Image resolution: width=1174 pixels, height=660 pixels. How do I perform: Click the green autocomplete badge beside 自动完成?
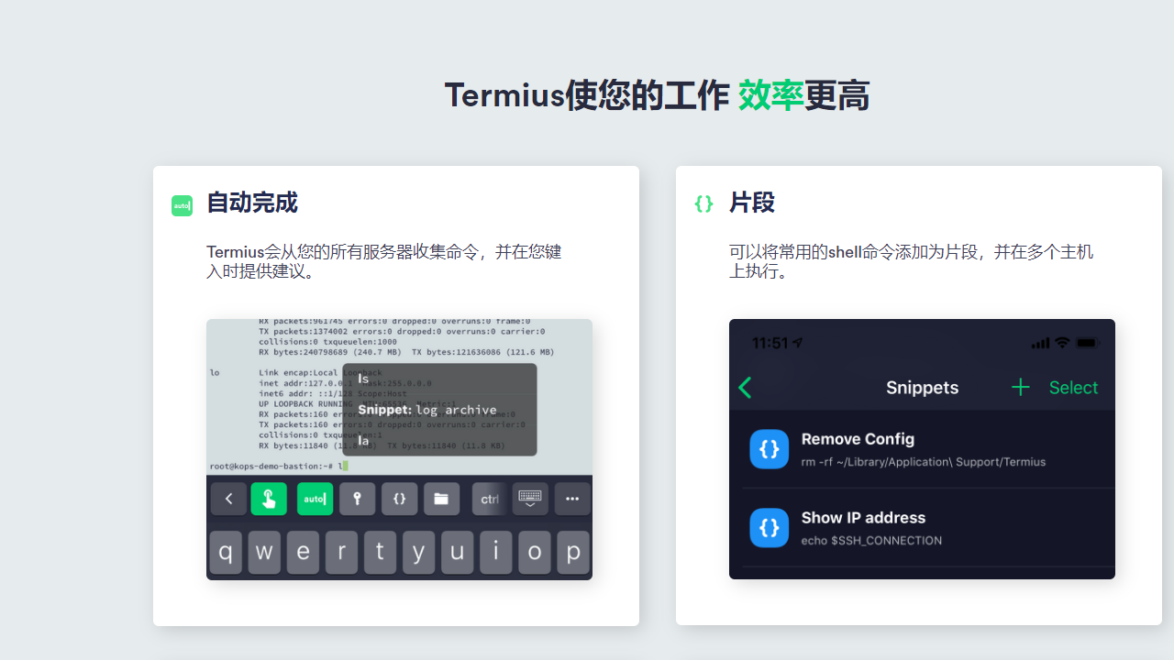(x=182, y=205)
